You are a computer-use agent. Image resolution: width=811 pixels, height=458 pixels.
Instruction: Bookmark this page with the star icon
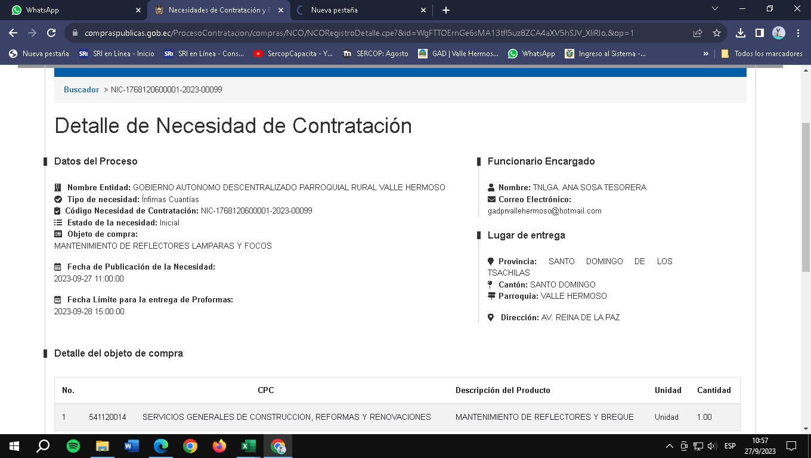click(717, 33)
